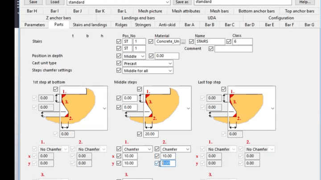Go to the Mesh picture tab

(150, 11)
